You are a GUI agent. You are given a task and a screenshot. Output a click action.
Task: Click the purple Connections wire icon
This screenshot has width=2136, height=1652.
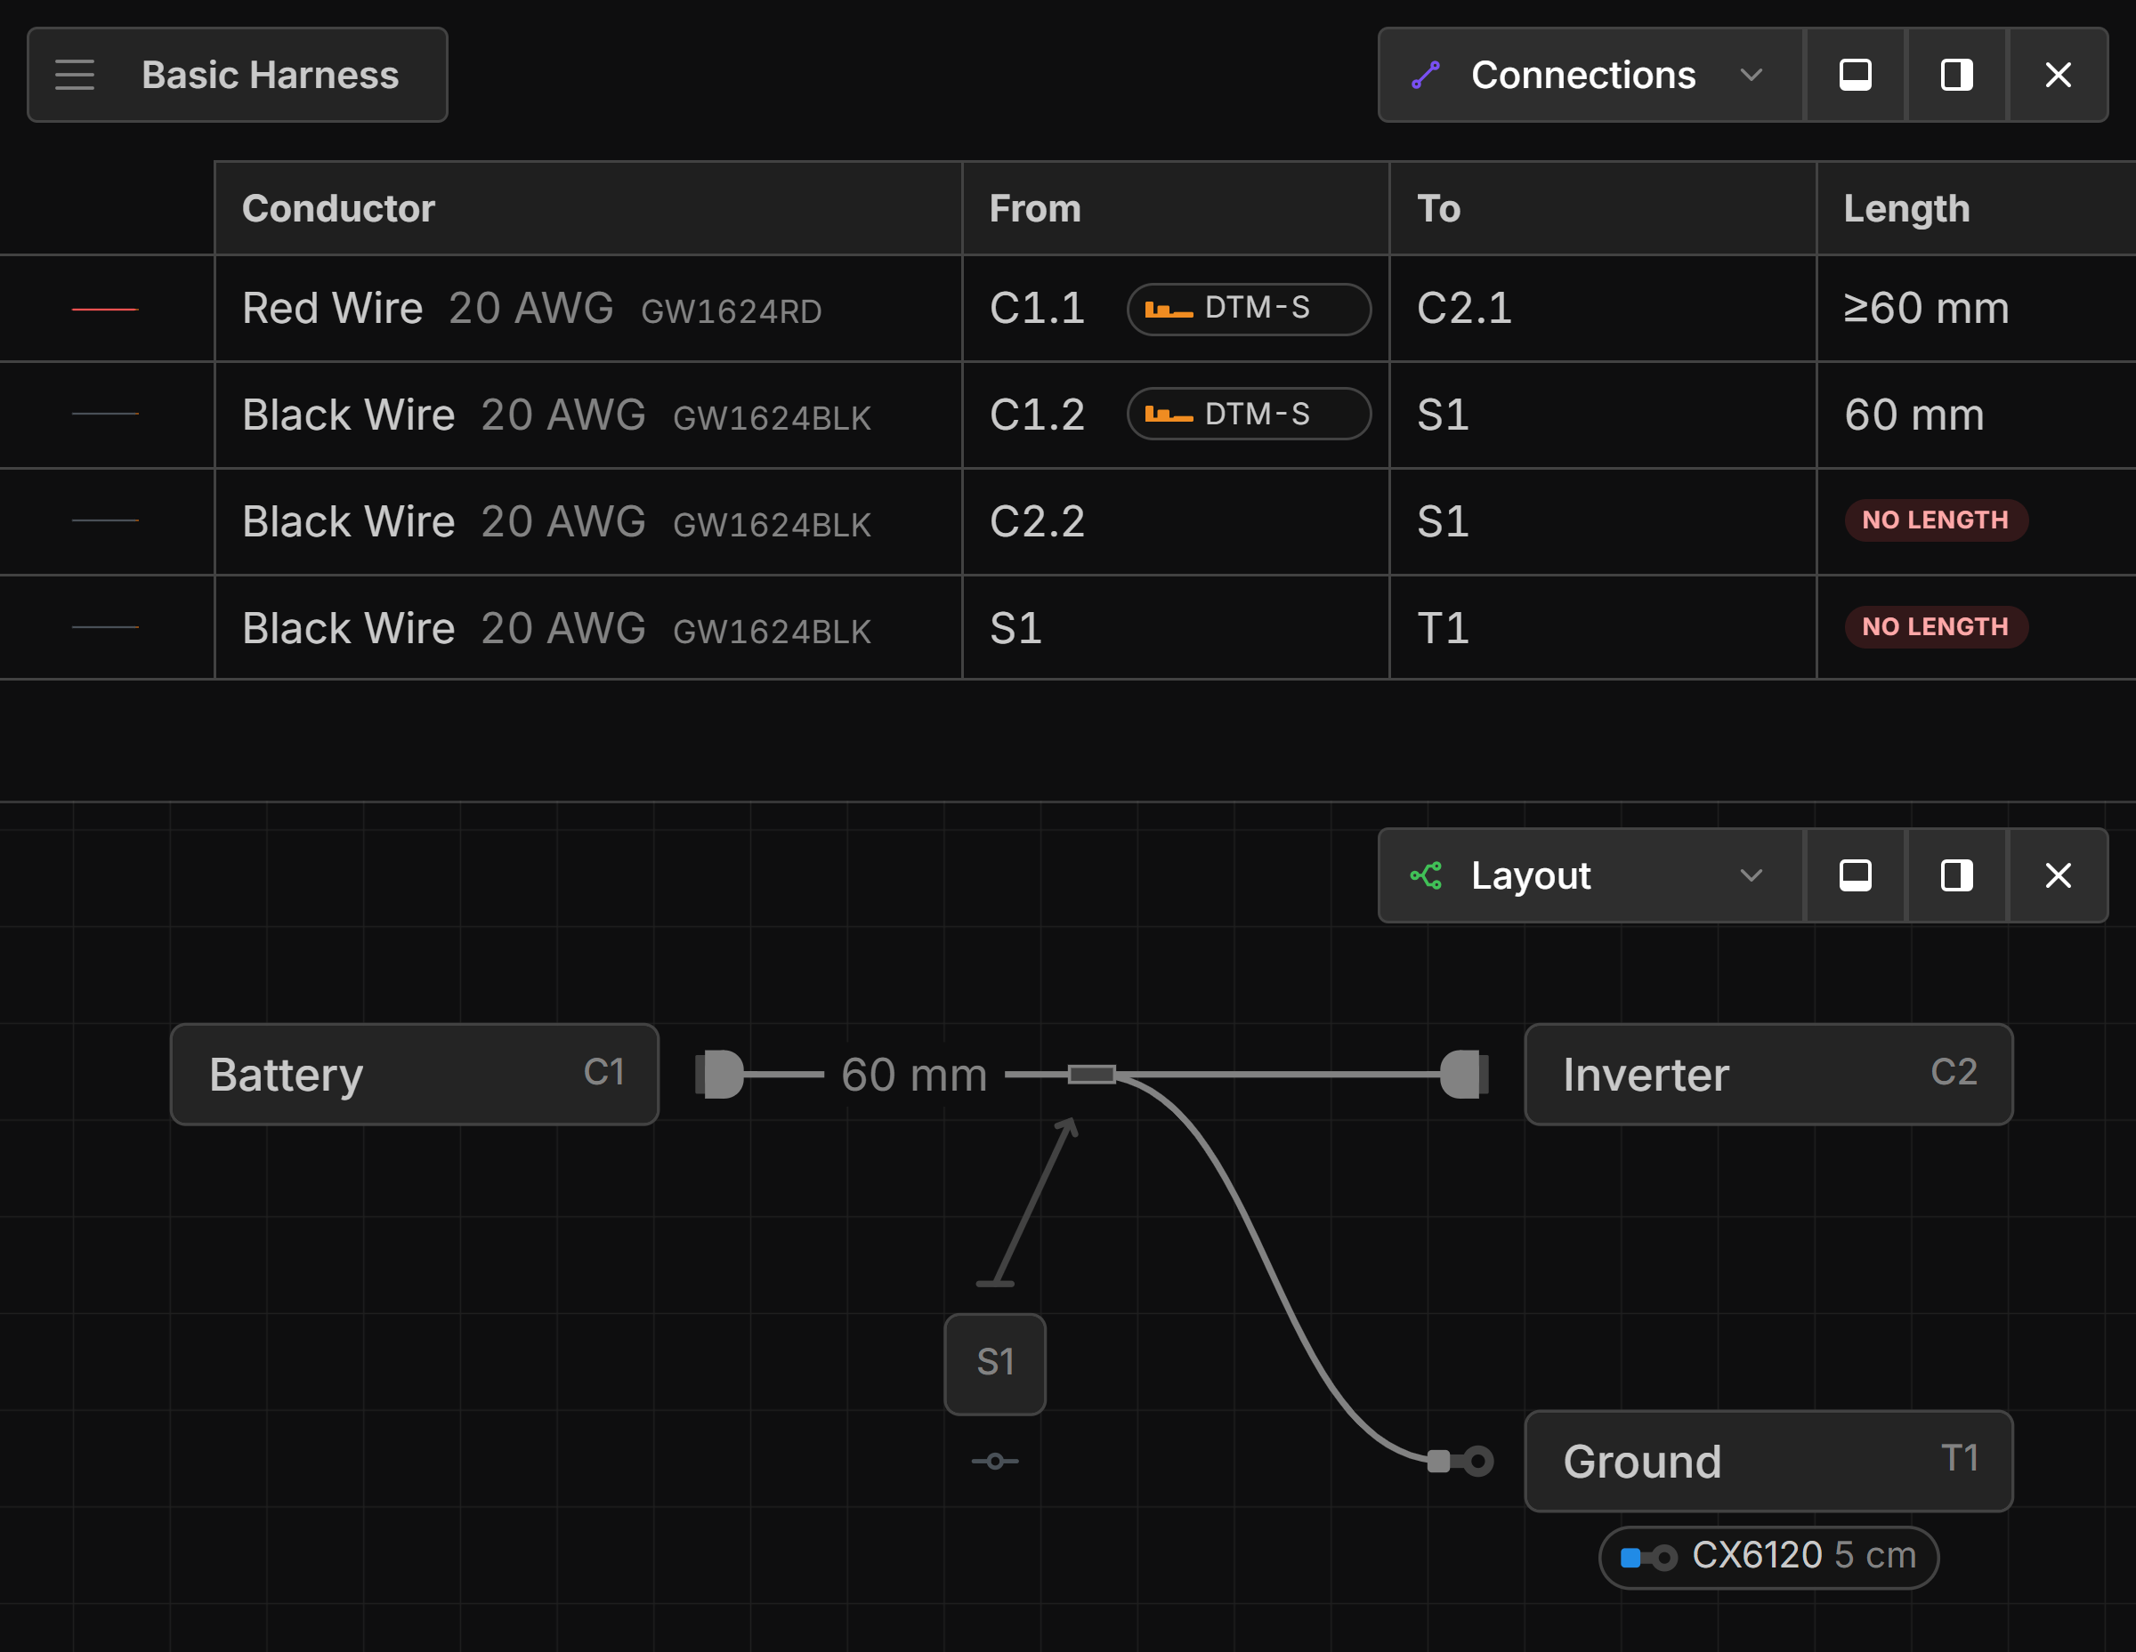(1425, 76)
